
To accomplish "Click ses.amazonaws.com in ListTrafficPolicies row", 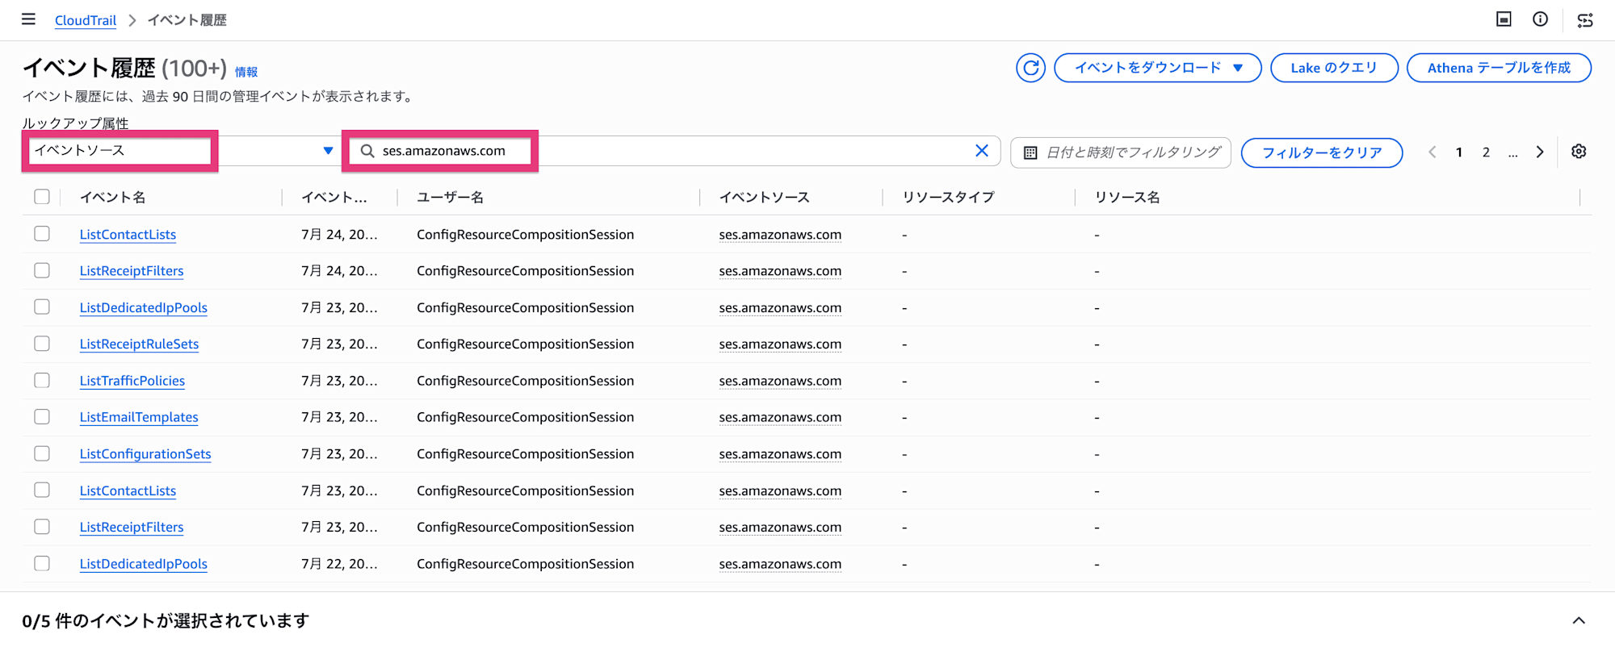I will 780,381.
